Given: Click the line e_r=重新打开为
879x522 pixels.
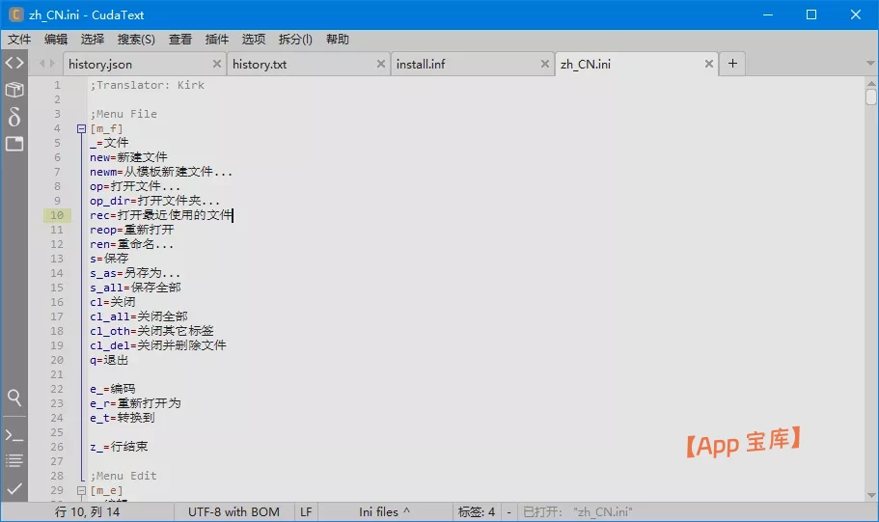Looking at the screenshot, I should (135, 403).
